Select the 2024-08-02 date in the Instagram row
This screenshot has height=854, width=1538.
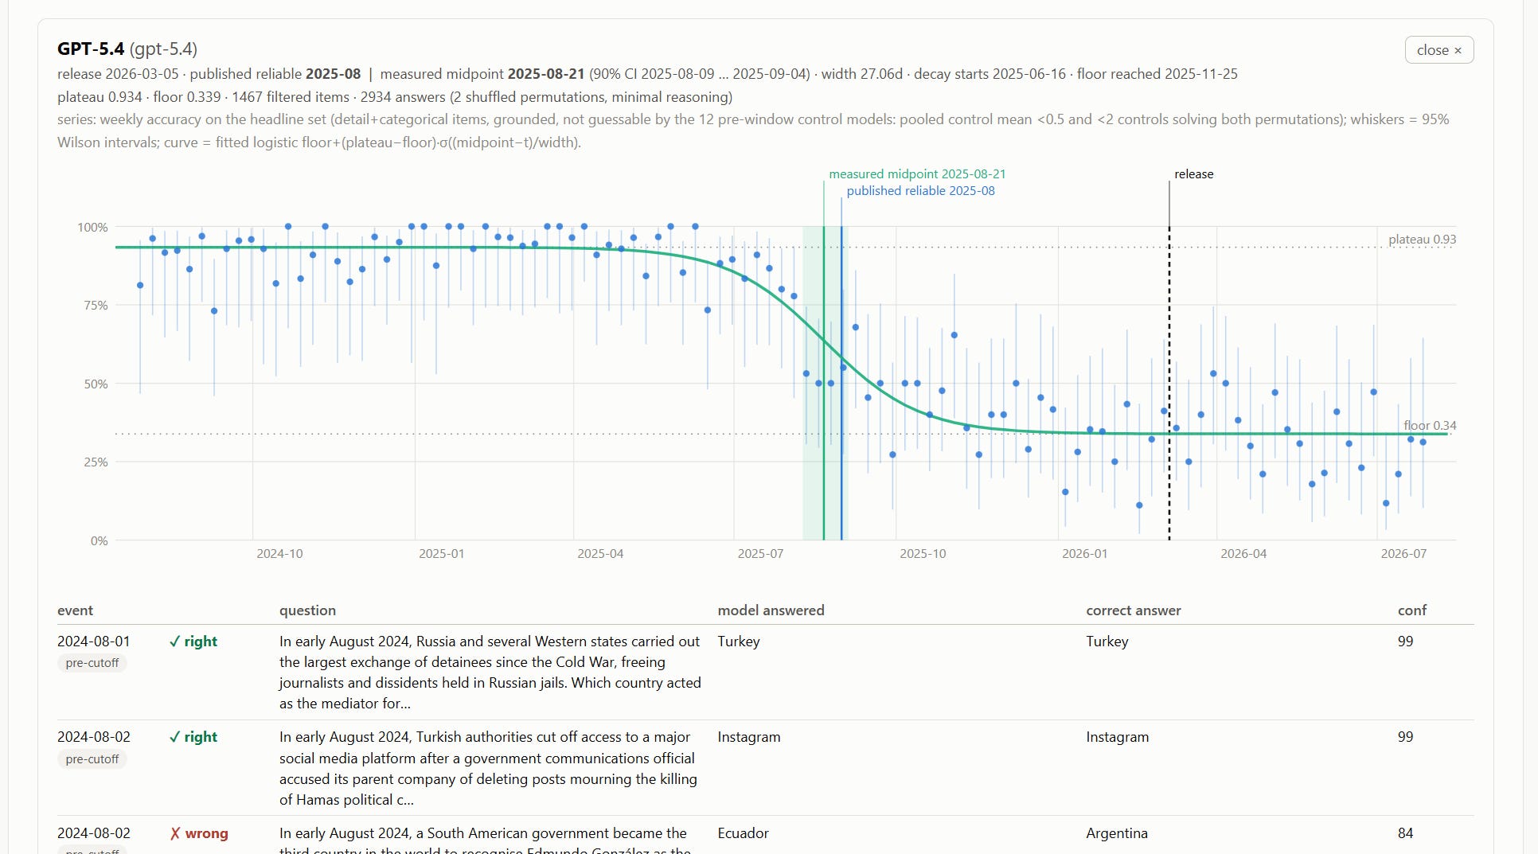(x=94, y=737)
